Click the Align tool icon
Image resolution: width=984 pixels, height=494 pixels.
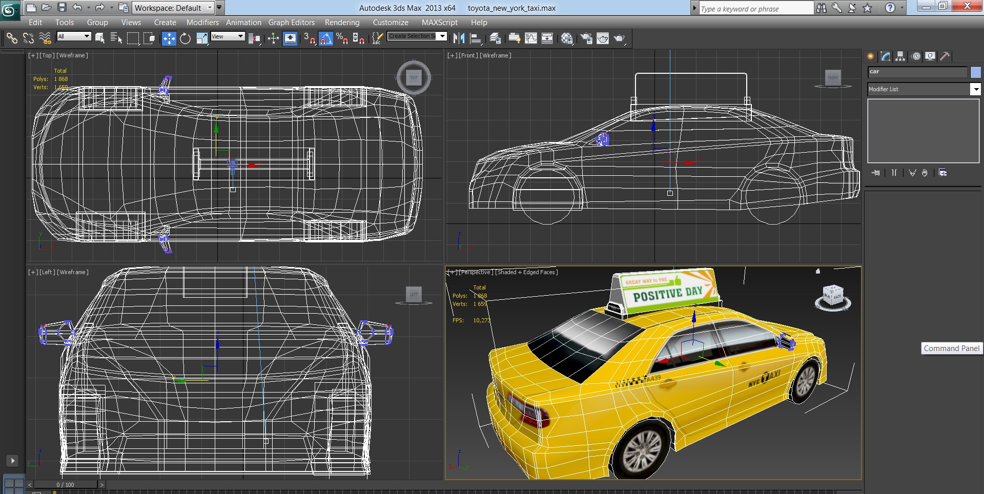click(476, 38)
